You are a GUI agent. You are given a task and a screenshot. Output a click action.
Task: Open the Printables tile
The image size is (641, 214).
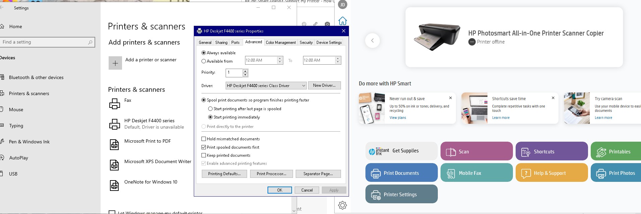point(616,151)
